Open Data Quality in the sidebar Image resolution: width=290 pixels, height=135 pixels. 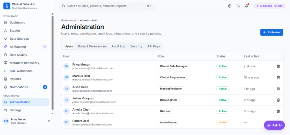pos(25,55)
